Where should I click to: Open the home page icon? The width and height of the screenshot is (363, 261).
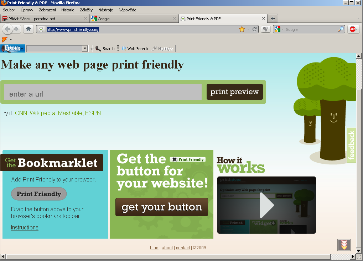[28, 29]
